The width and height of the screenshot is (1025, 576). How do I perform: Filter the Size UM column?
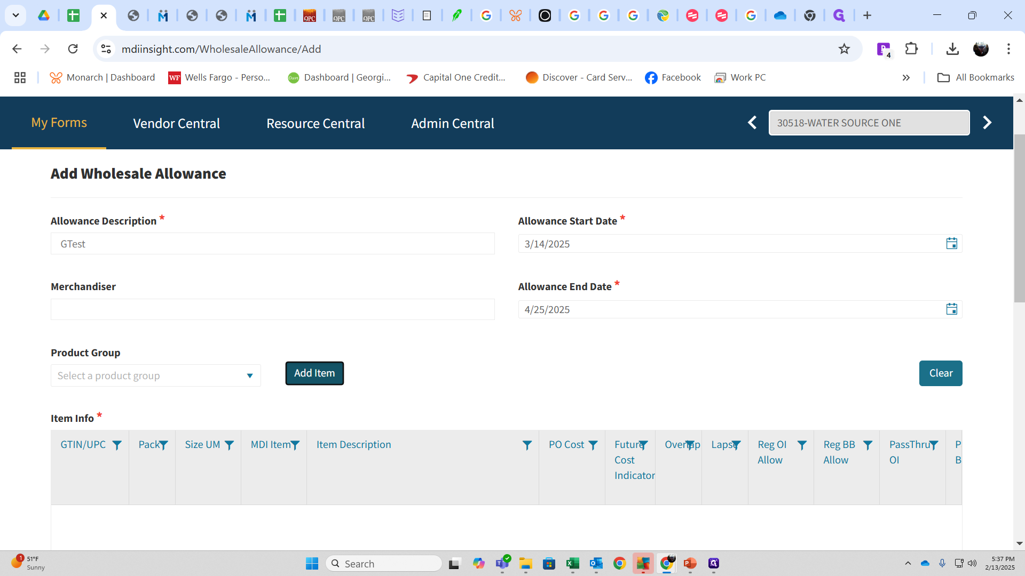coord(229,445)
